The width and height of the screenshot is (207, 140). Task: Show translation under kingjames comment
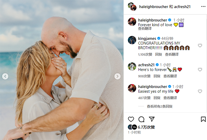(172, 54)
